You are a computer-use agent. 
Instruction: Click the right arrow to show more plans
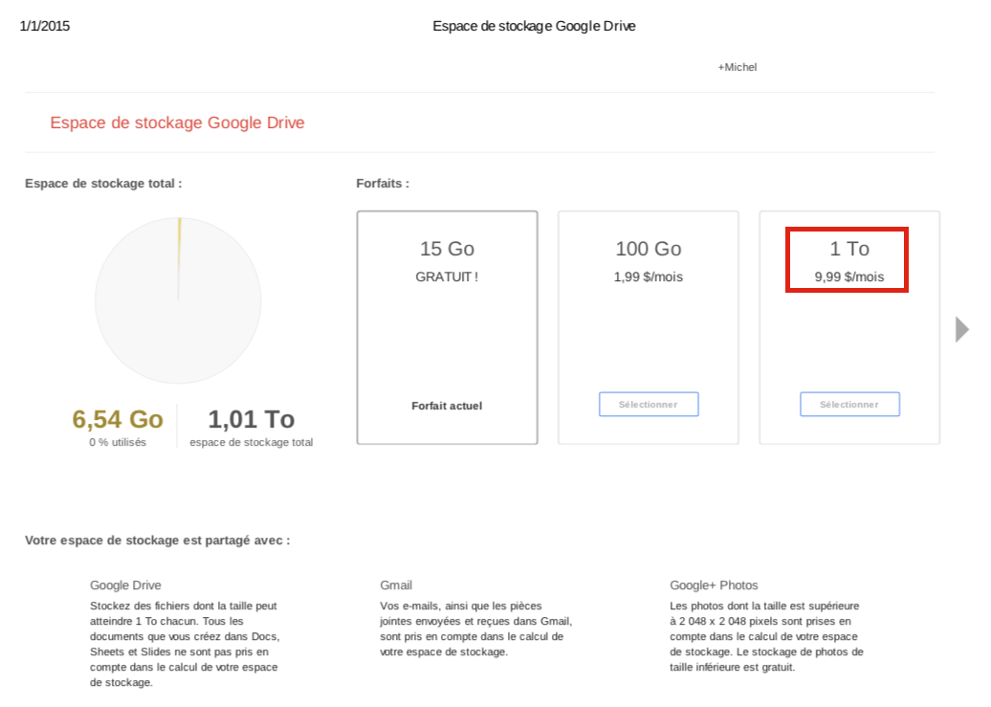[x=961, y=329]
